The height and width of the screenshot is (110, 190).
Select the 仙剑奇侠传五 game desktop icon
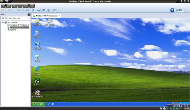click(x=37, y=94)
